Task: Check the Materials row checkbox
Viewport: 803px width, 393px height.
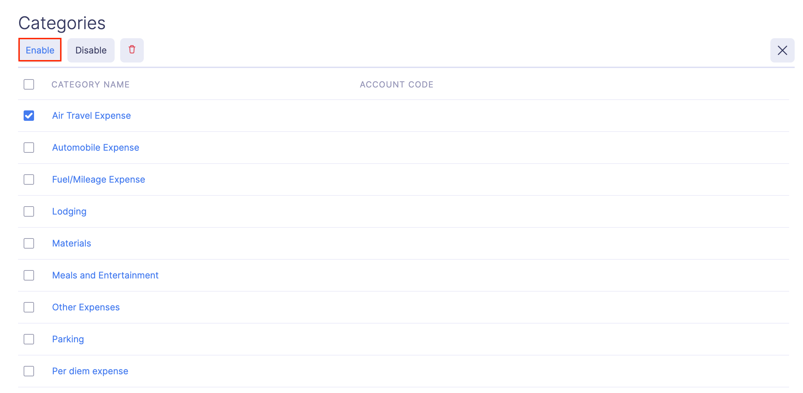Action: pos(28,243)
